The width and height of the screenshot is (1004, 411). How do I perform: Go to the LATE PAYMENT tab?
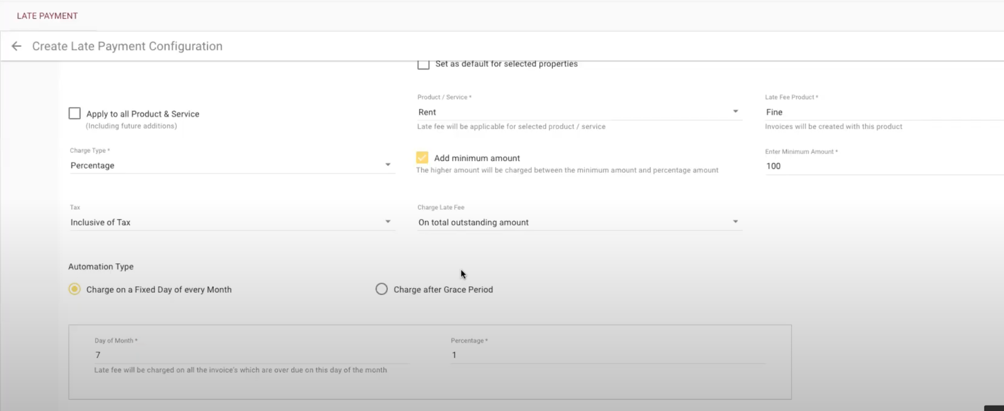click(x=47, y=16)
